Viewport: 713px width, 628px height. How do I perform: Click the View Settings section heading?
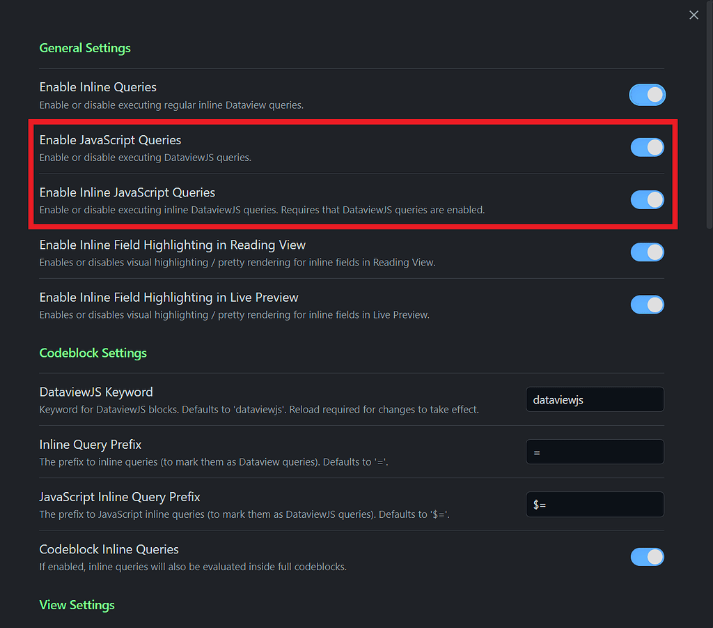(77, 605)
